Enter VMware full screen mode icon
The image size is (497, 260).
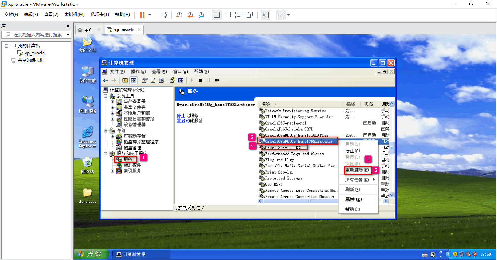coord(239,15)
